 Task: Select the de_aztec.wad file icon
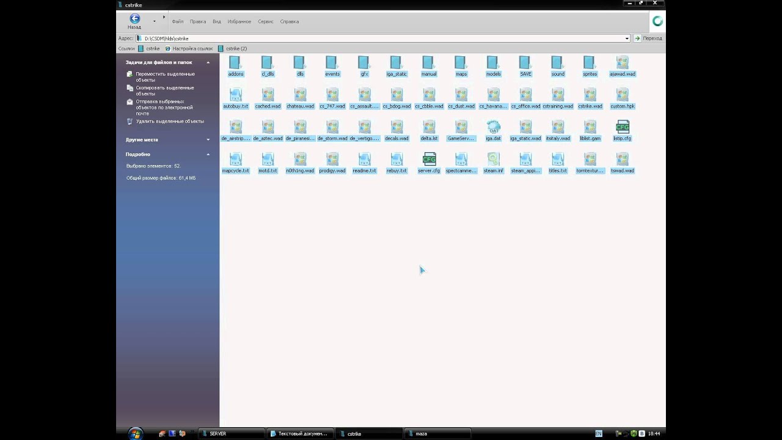268,127
